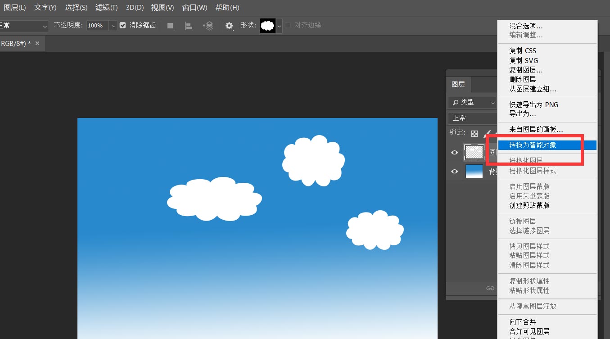Select the blue gradient layer thumbnail
The height and width of the screenshot is (339, 610).
click(x=474, y=172)
